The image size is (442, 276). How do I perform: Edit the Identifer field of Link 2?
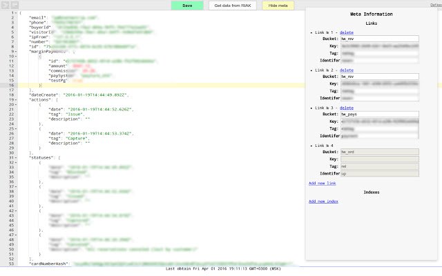point(380,98)
